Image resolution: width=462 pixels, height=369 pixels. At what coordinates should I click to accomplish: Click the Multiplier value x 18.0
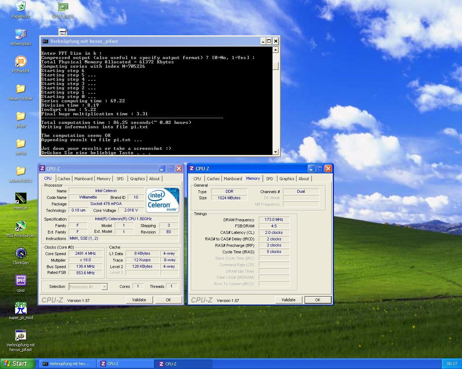[x=86, y=260]
